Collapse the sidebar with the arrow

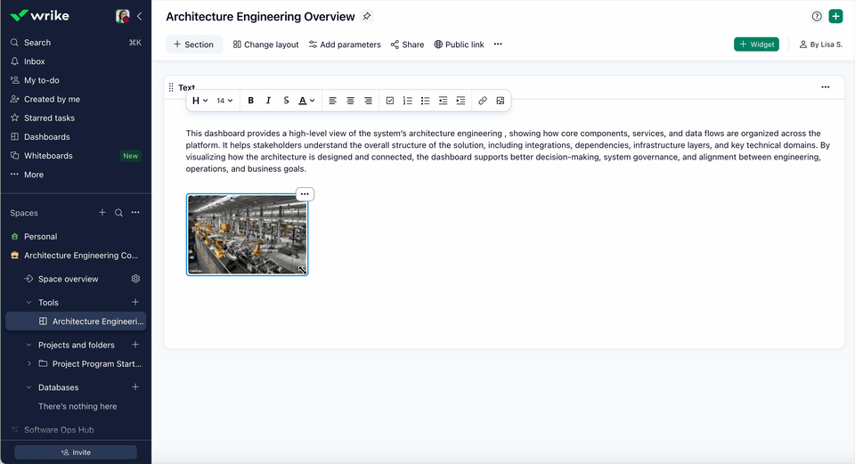coord(140,16)
